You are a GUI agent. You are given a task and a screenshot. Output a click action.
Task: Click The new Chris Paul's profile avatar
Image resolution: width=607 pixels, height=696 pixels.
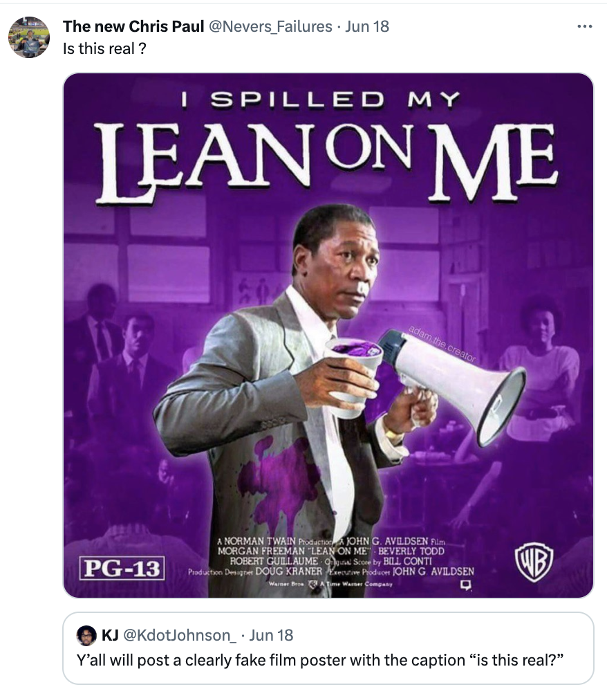point(29,37)
